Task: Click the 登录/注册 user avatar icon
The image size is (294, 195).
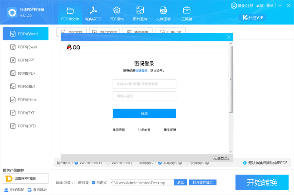Action: (x=234, y=6)
